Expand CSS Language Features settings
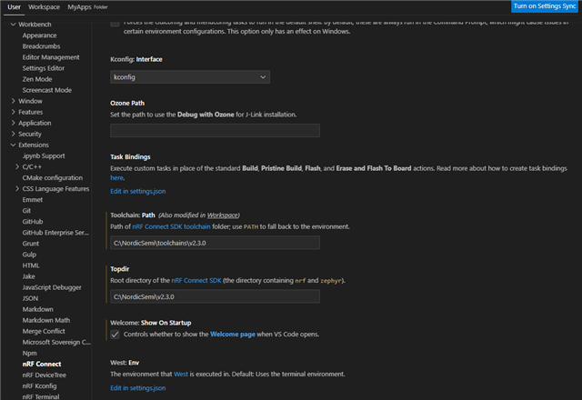This screenshot has height=400, width=582. click(17, 188)
